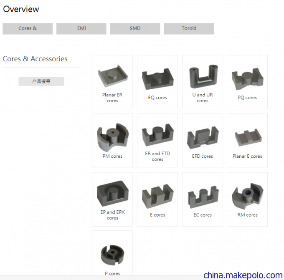
Task: Select the EC cores product image
Action: tap(203, 197)
